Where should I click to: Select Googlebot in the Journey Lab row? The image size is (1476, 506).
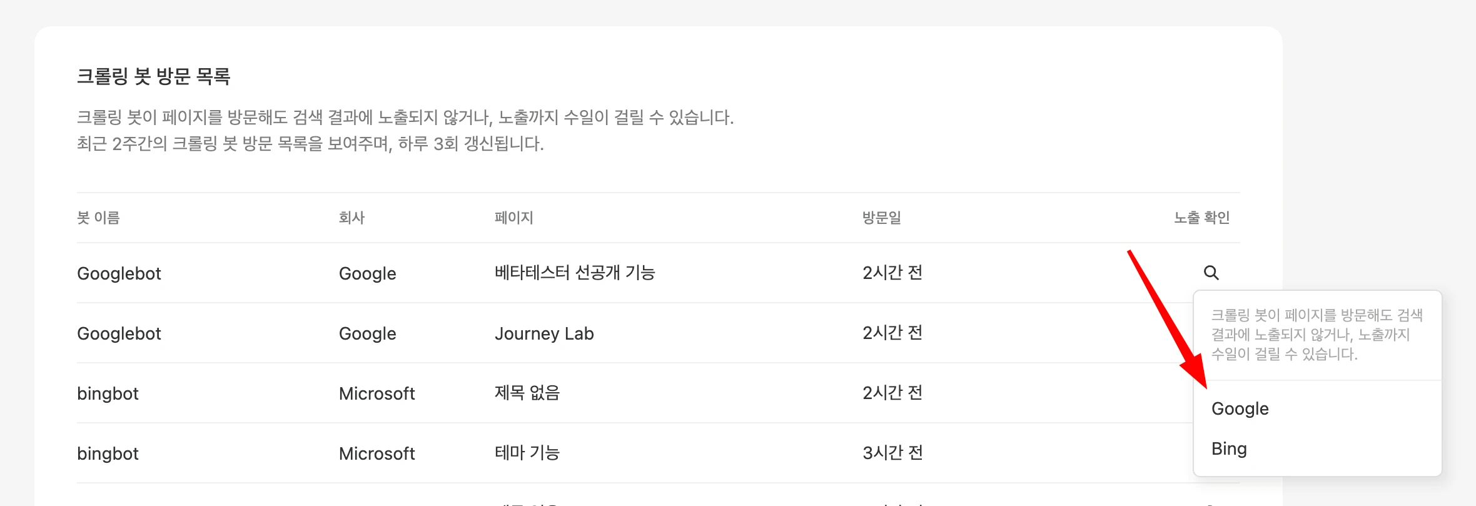pyautogui.click(x=119, y=333)
